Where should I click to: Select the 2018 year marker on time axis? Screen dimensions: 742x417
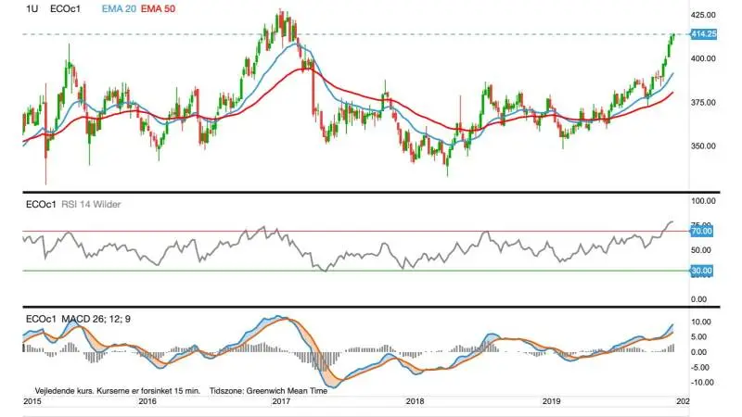pos(415,401)
